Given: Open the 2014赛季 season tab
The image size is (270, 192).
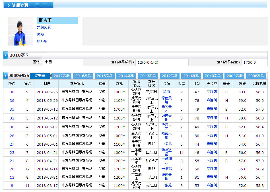Looking at the screenshot, I should [x=126, y=76].
